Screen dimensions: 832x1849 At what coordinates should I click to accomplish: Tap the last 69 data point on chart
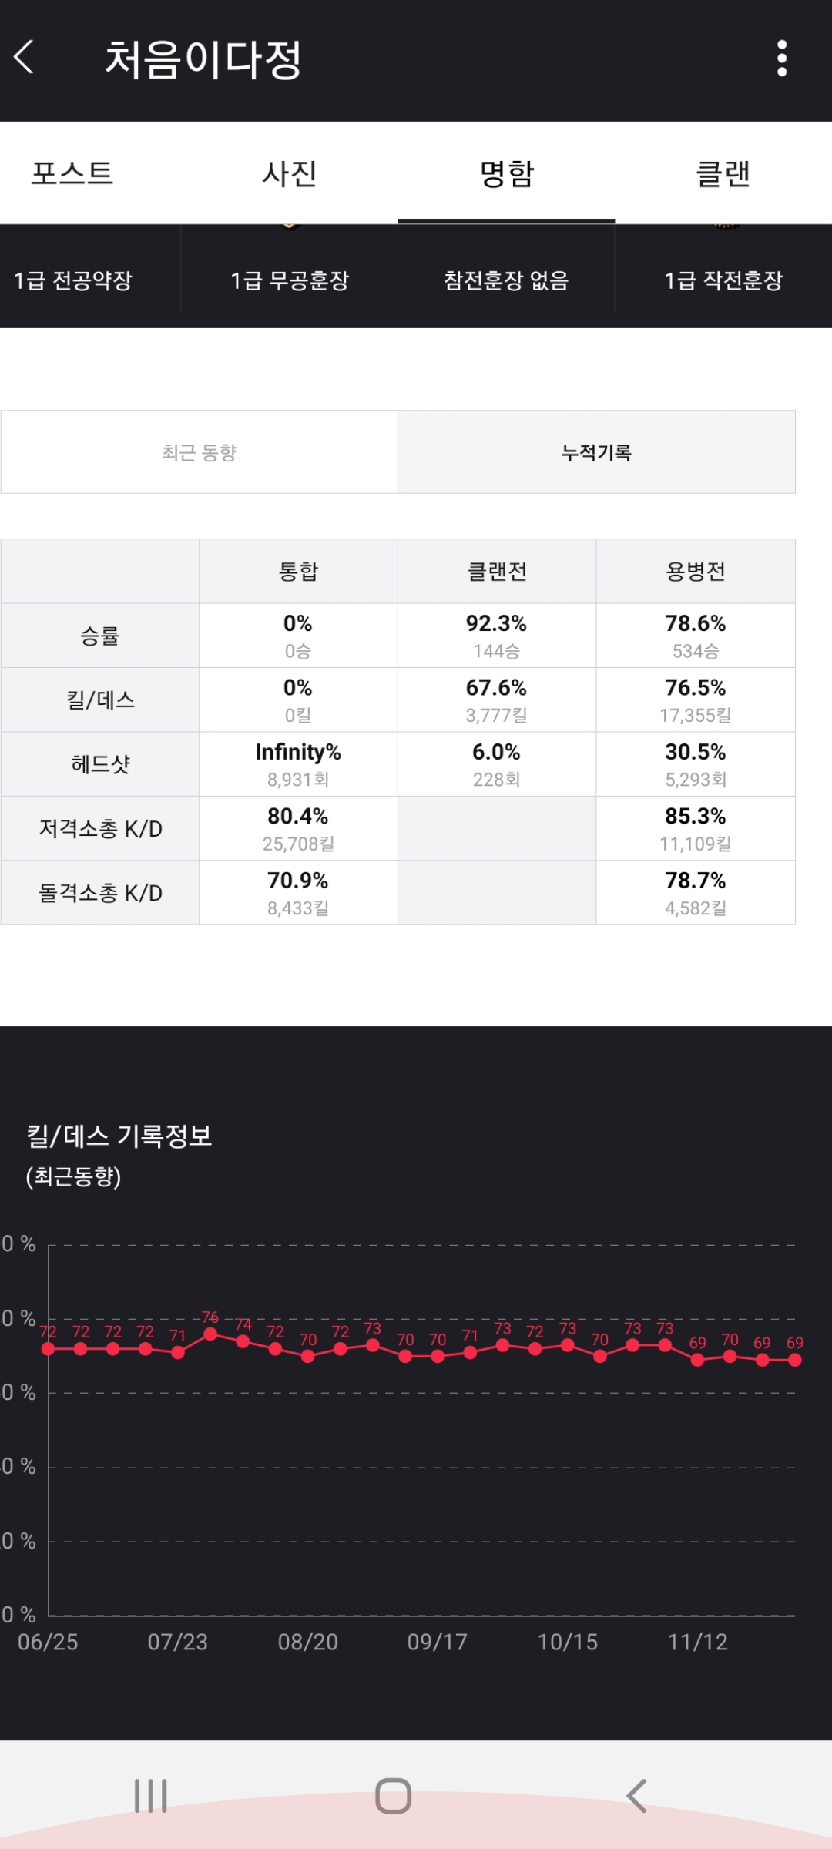pos(795,1361)
